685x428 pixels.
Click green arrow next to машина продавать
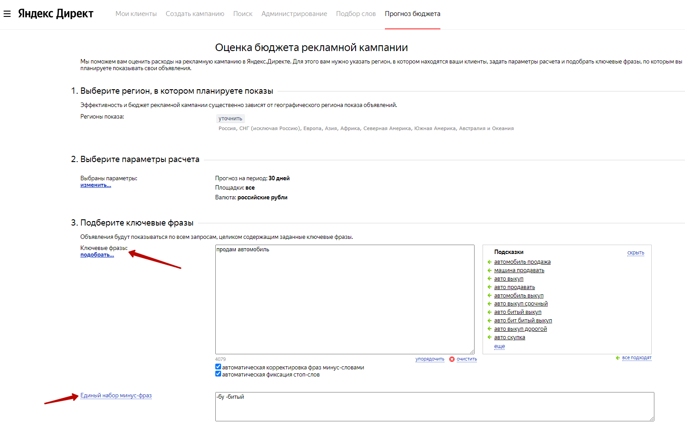tap(489, 270)
